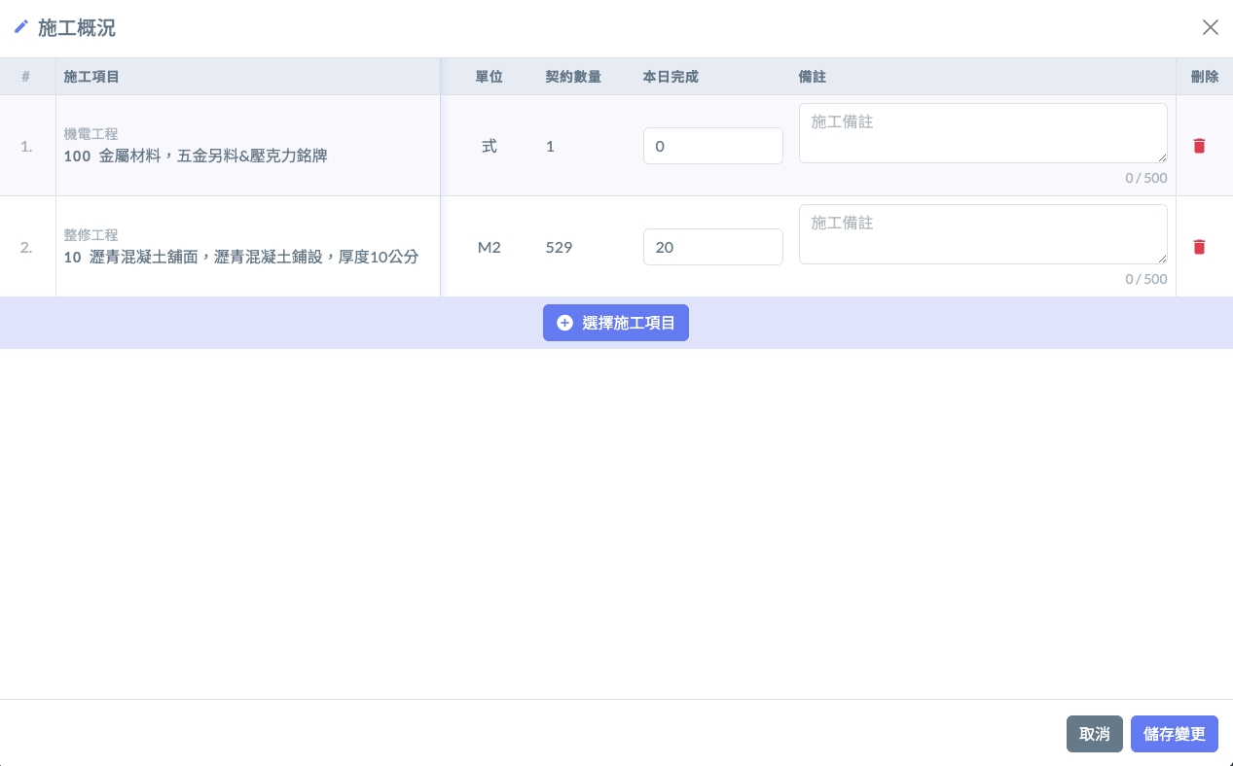
Task: Click the 施工項目 column header
Action: (91, 77)
